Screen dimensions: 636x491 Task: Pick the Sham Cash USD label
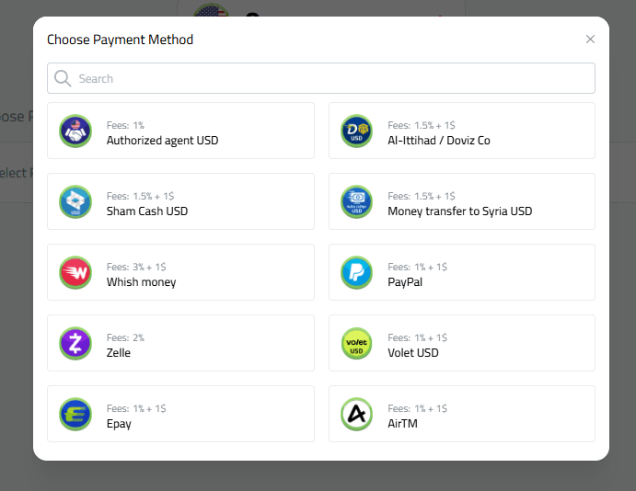pyautogui.click(x=147, y=211)
